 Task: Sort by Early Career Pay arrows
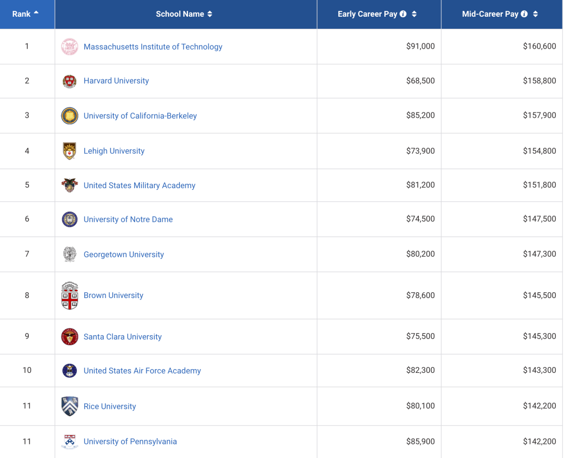pyautogui.click(x=414, y=14)
